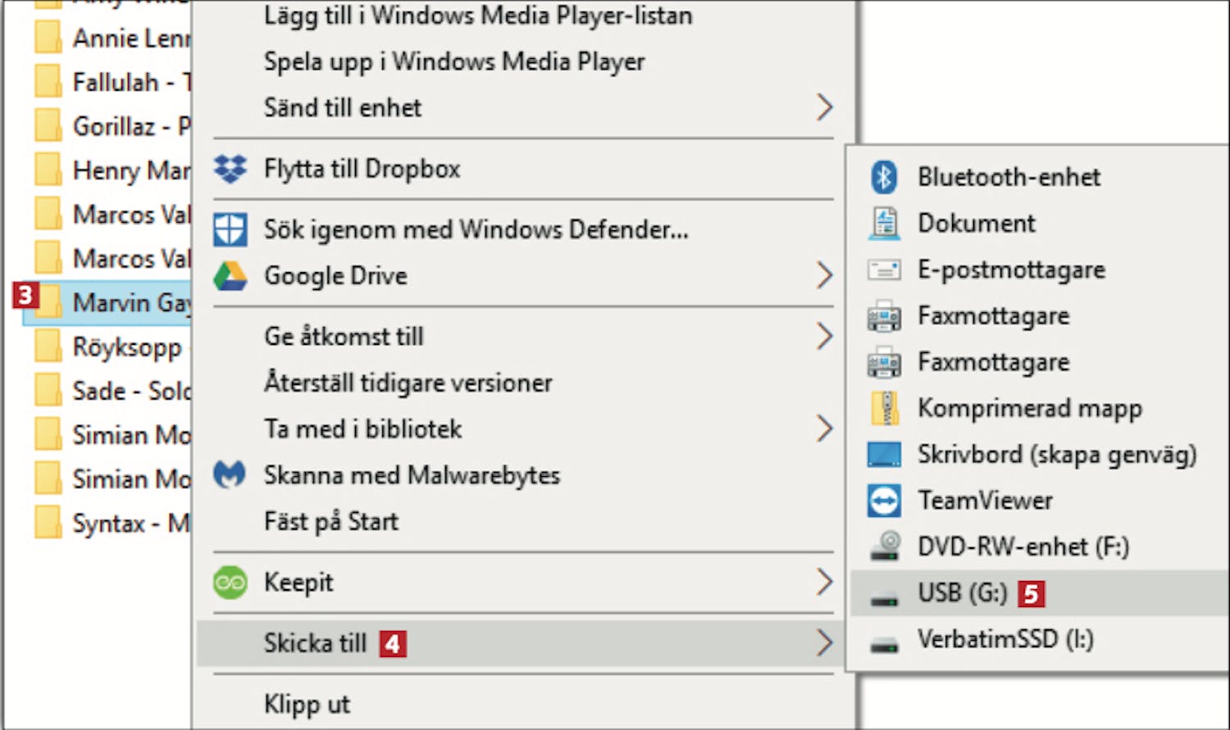Click the Google Drive triangle icon
Screen dimensions: 1230x730
[230, 276]
